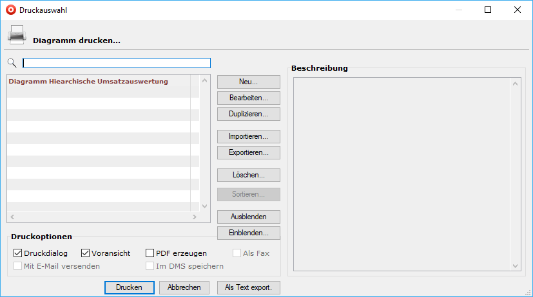Image resolution: width=533 pixels, height=297 pixels.
Task: Cancel the dialog with Abbrechen
Action: (184, 287)
